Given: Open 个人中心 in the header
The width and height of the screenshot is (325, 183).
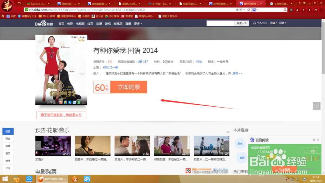Looking at the screenshot, I should click(260, 23).
